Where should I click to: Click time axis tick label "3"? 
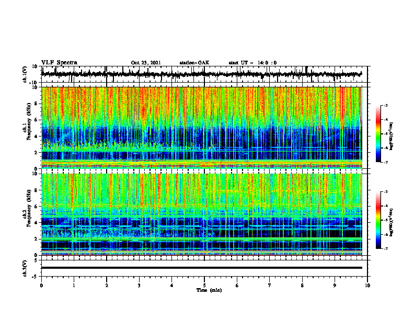tap(139, 285)
